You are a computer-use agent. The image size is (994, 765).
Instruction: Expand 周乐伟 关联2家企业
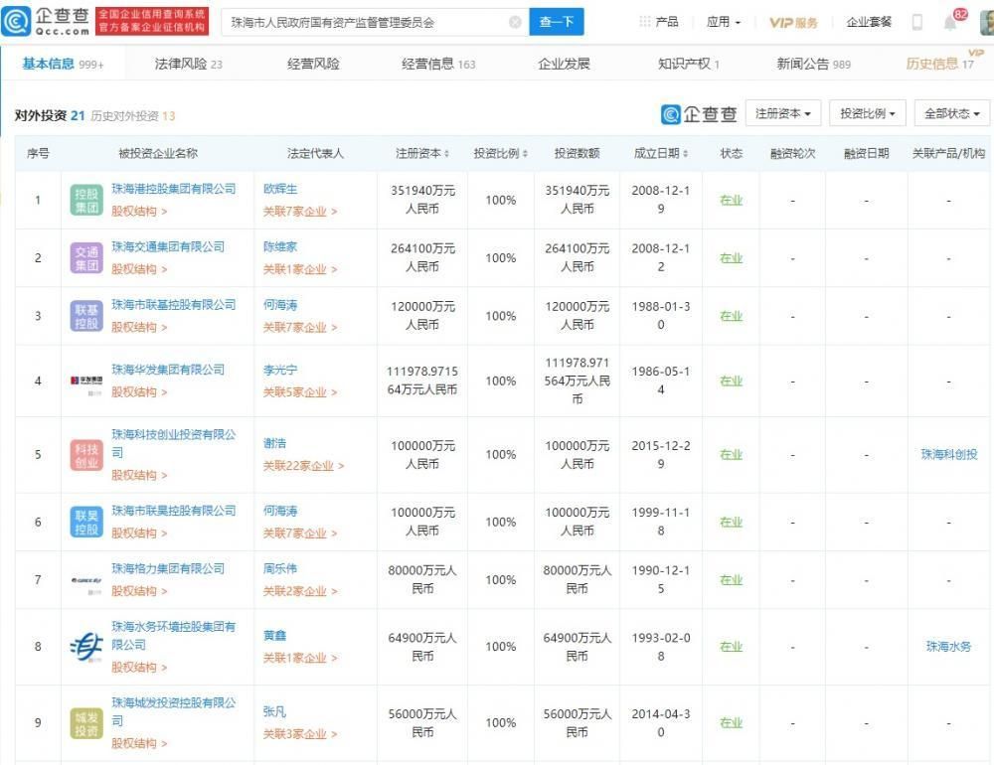pos(300,591)
